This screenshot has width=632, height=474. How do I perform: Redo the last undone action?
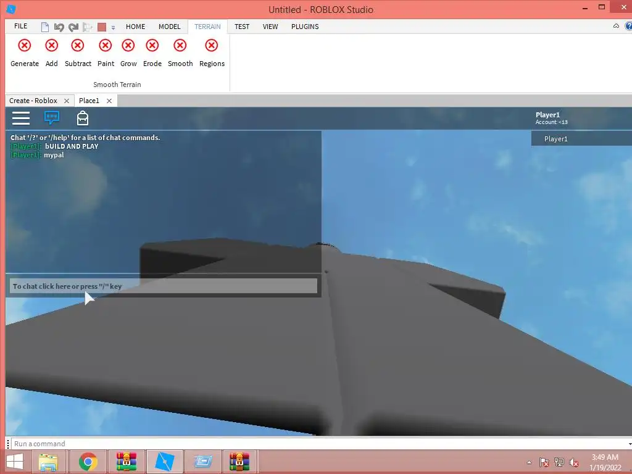point(73,27)
